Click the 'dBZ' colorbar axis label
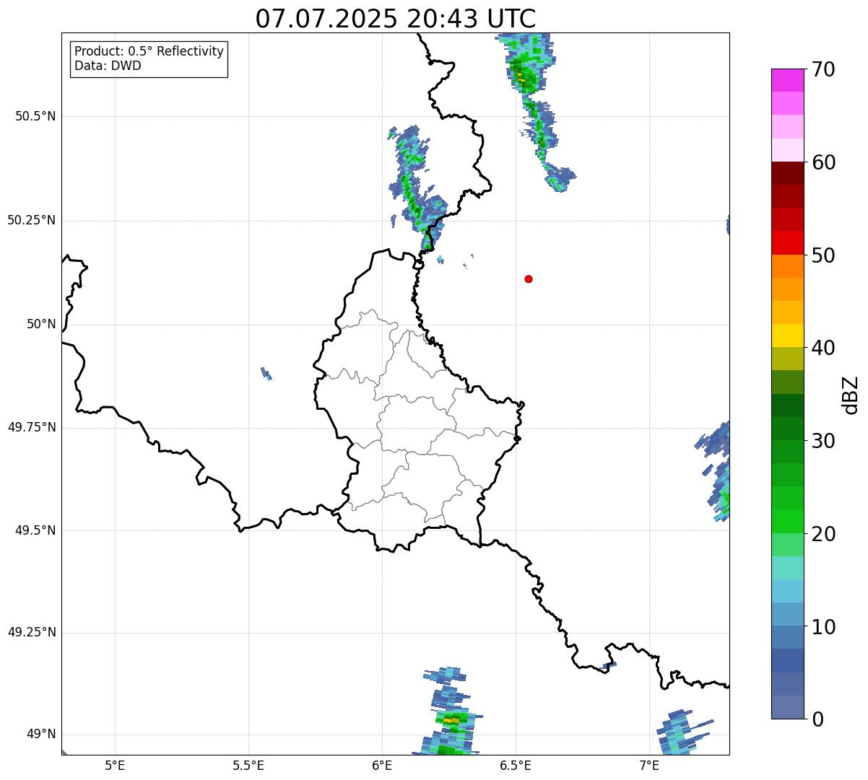This screenshot has width=868, height=780. coord(851,394)
